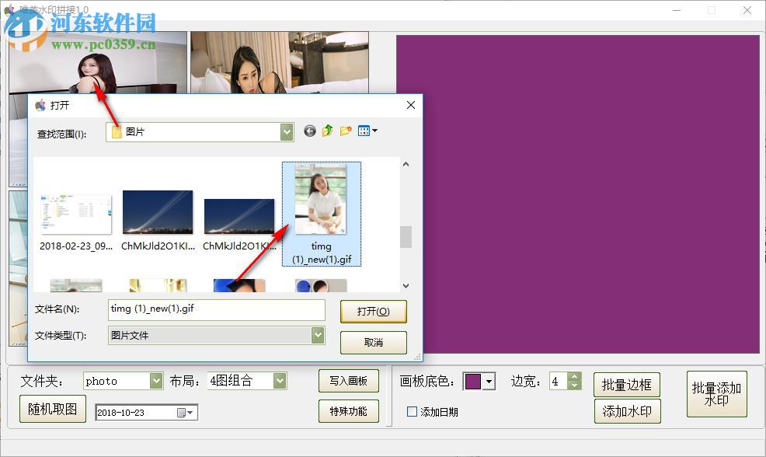Click the 写入画板 button
The height and width of the screenshot is (457, 766).
tap(348, 381)
